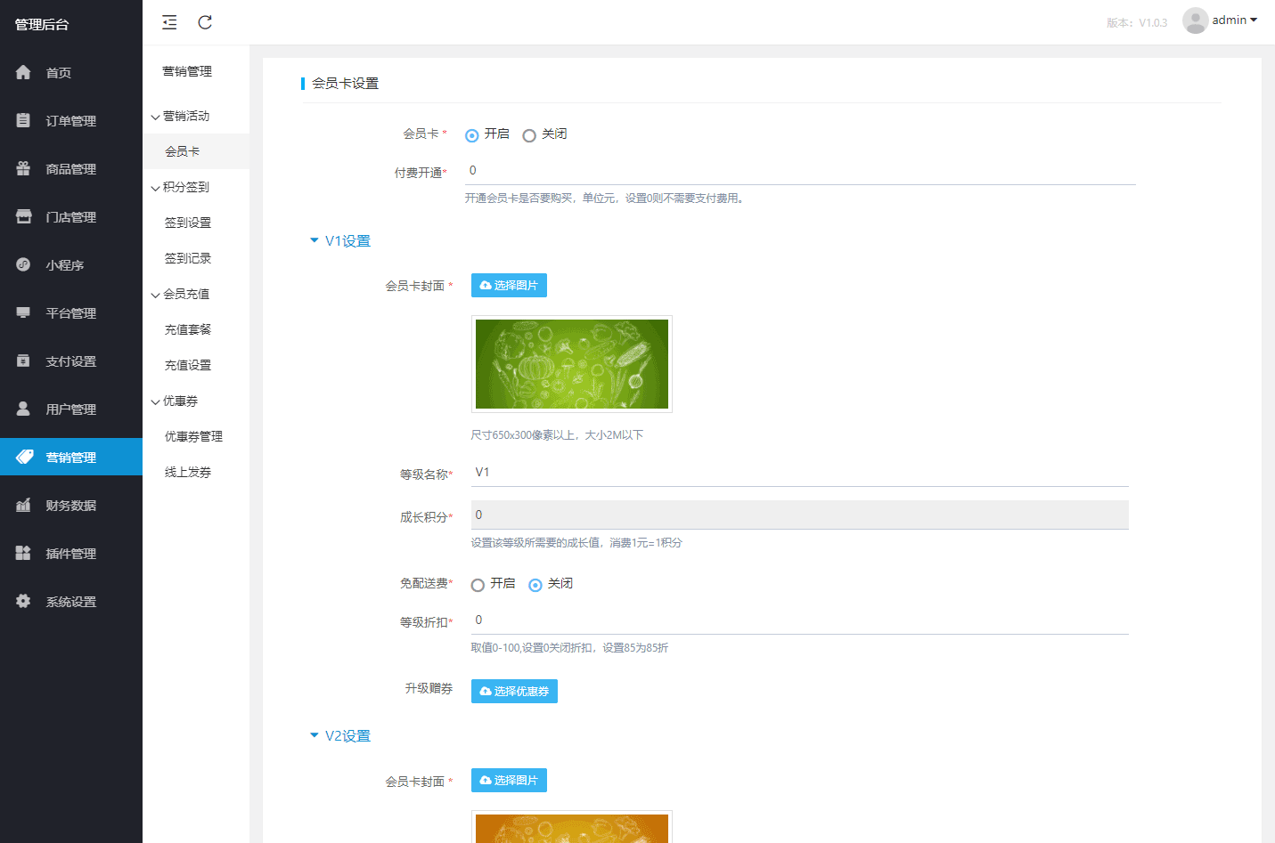Click the 付费开通 input field
The image size is (1275, 843).
pyautogui.click(x=800, y=171)
